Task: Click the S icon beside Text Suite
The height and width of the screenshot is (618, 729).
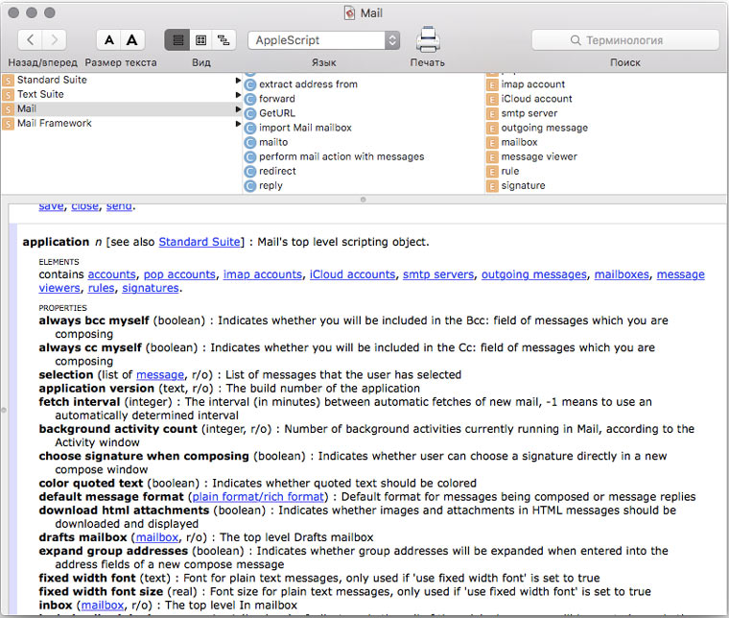Action: tap(8, 95)
